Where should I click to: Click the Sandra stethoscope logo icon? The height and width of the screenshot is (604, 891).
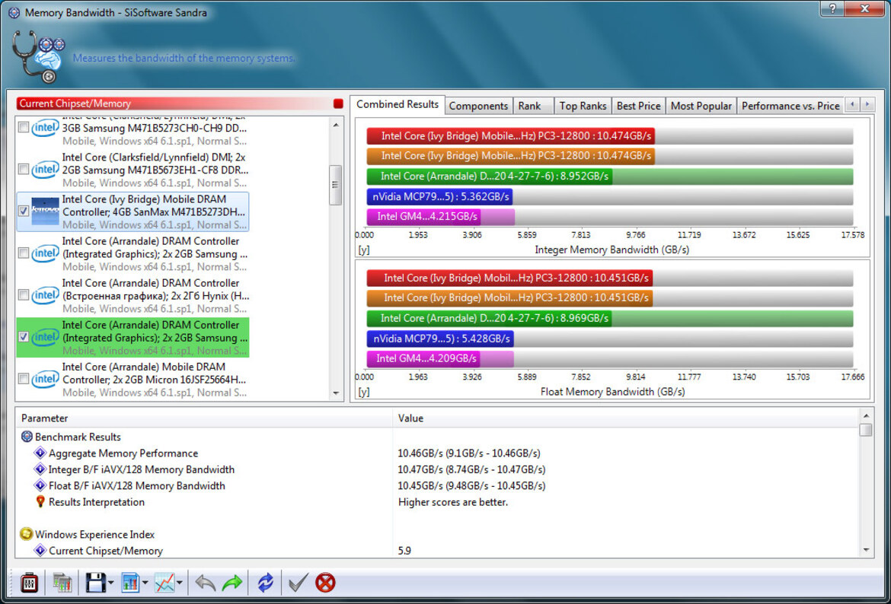[38, 57]
